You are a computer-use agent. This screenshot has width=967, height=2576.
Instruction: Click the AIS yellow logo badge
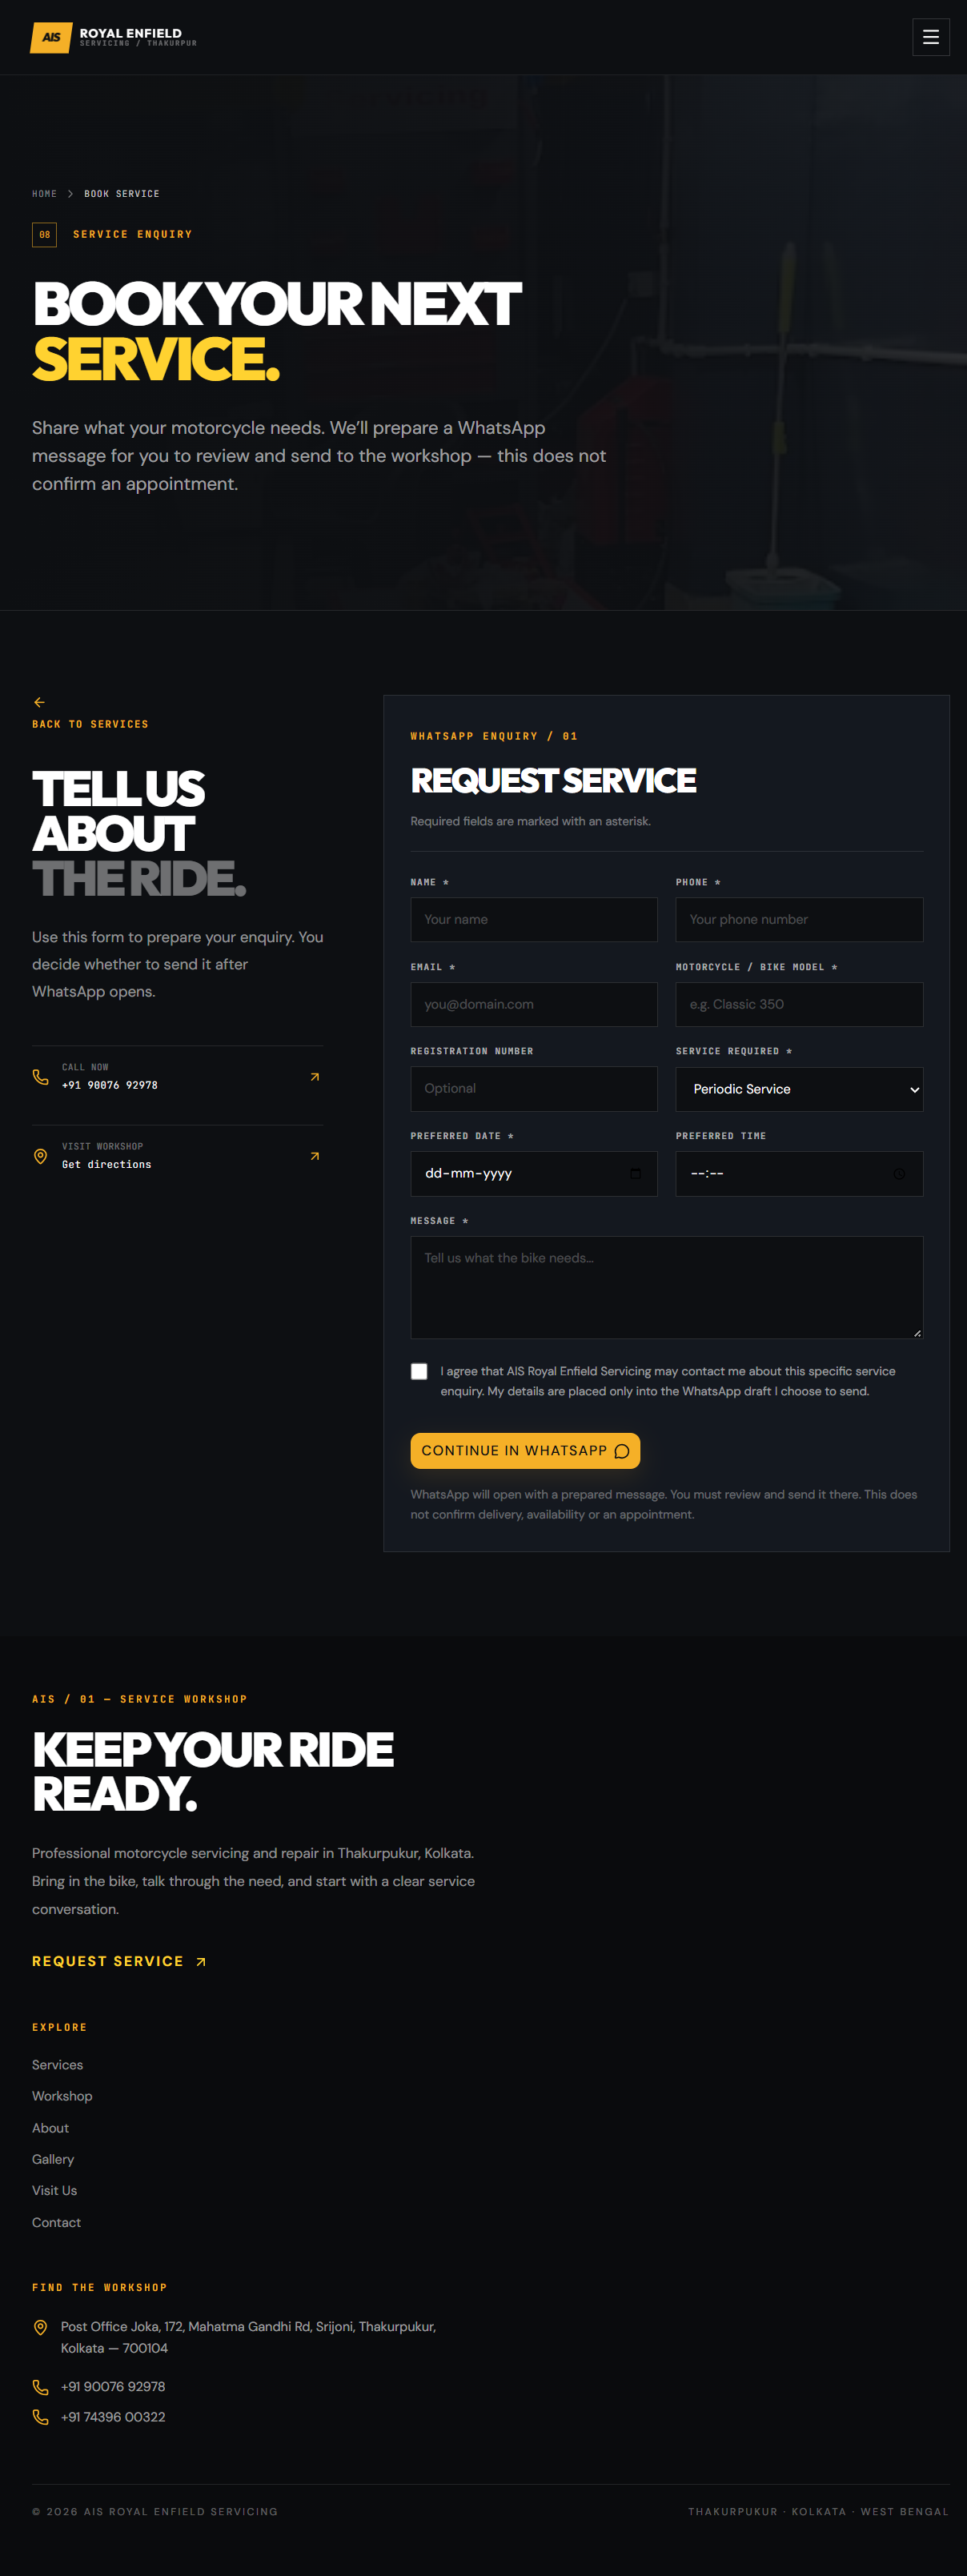click(x=51, y=37)
